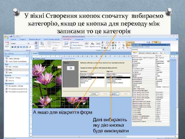Click the Режим view button
185x139 pixels.
coord(7,45)
